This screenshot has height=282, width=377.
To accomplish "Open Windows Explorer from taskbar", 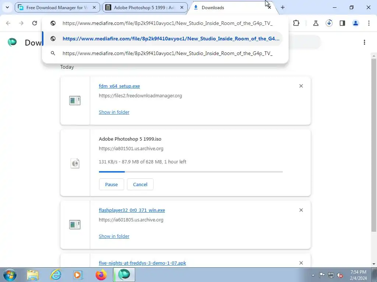I will (32, 275).
